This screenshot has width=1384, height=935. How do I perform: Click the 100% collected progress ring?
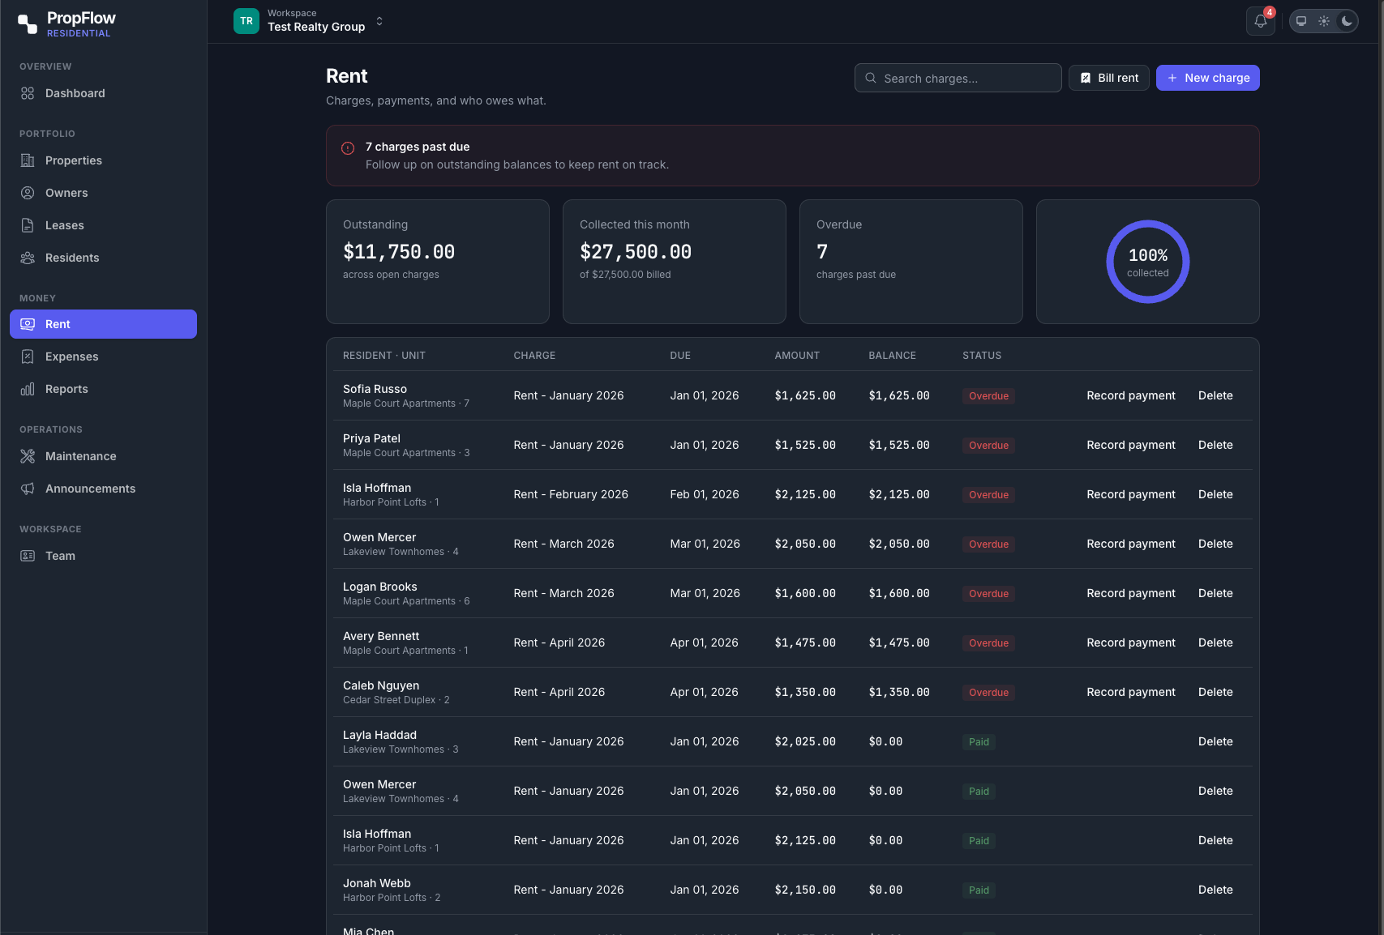(1148, 262)
